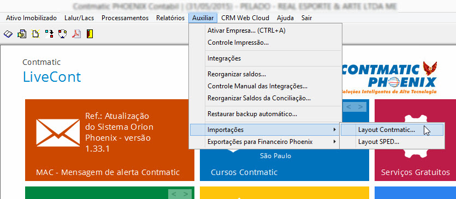Click the new blank document icon

[35, 34]
